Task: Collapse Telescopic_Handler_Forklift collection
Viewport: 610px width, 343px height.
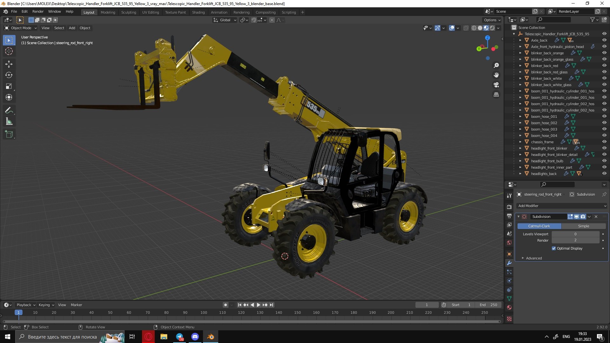Action: coord(514,34)
